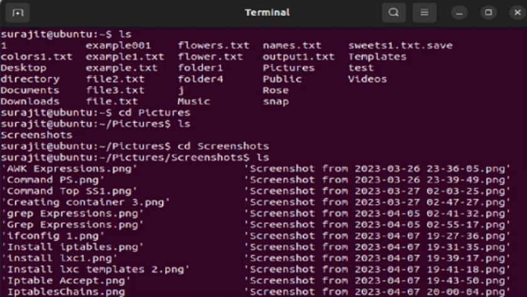Image resolution: width=527 pixels, height=297 pixels.
Task: Click the 'ifconfig 1.png' filename
Action: [53, 236]
